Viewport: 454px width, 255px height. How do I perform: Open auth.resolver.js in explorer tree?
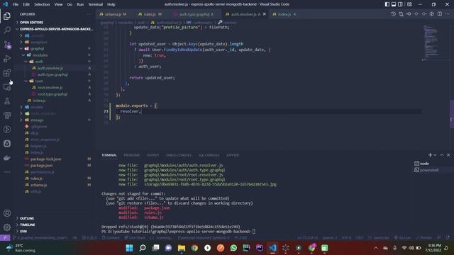coord(54,68)
